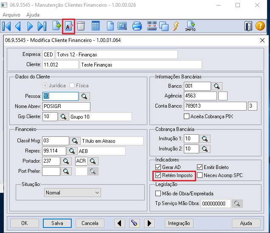Open the Ajuda menu
The height and width of the screenshot is (233, 270).
[33, 14]
